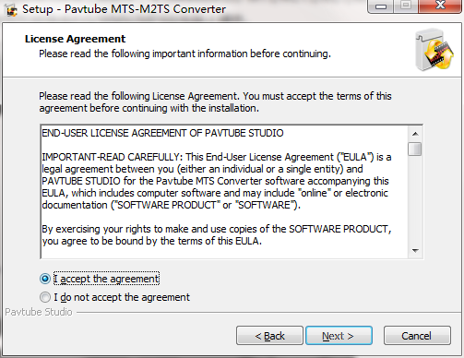Cancel the setup wizard

pos(417,336)
